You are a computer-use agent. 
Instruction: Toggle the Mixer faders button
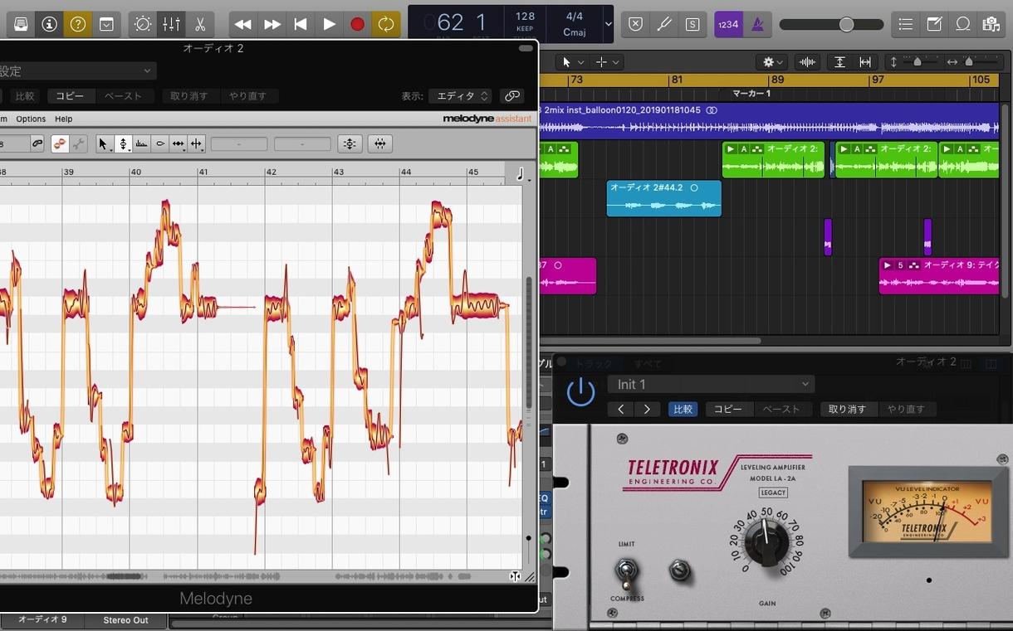point(171,24)
